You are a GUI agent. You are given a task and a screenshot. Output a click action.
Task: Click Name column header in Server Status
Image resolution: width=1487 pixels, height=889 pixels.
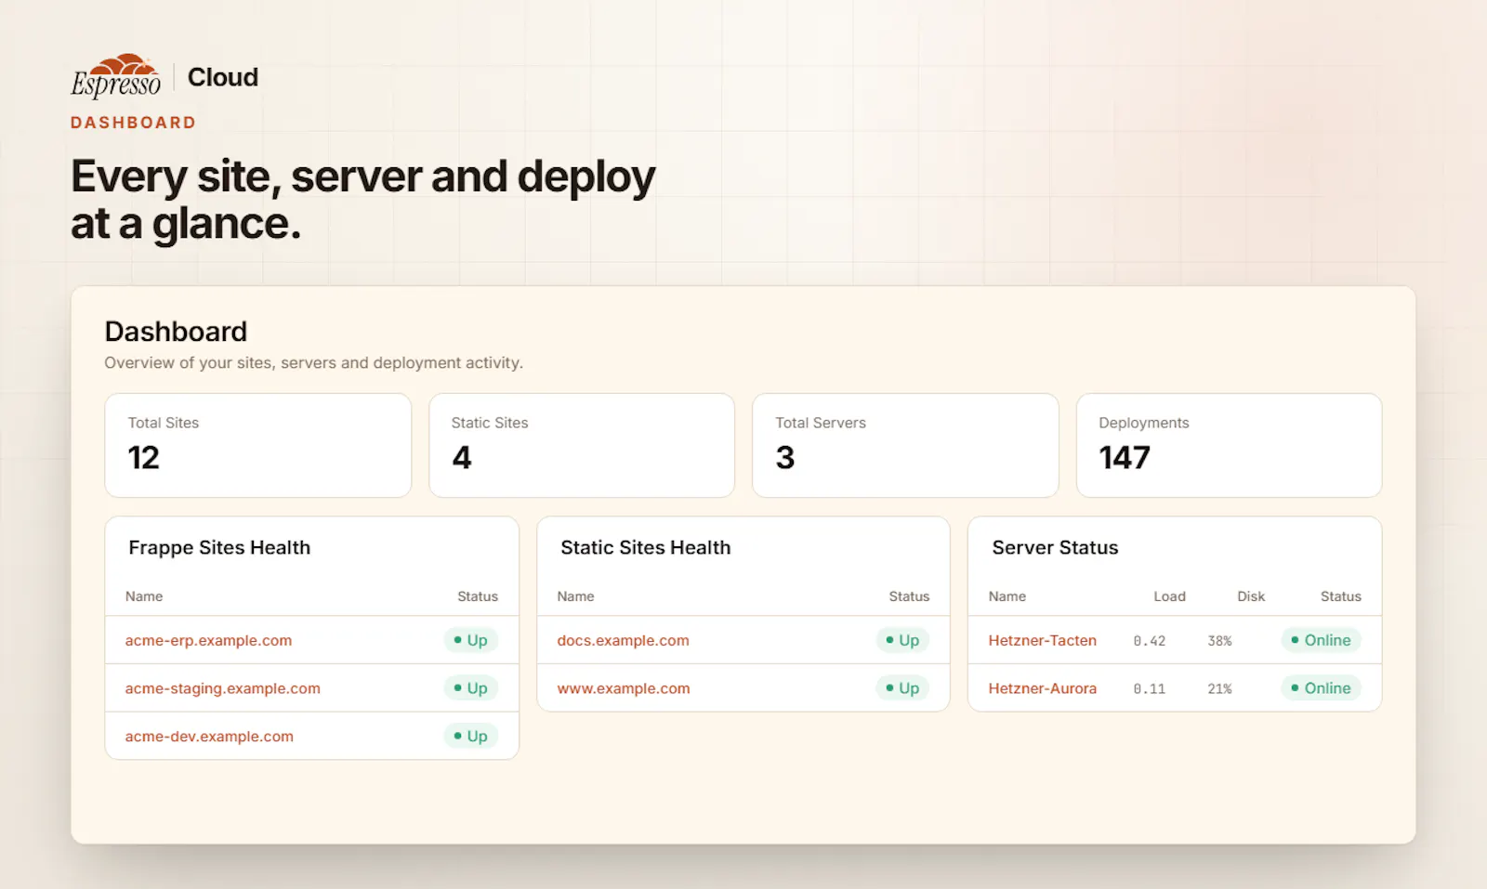1007,596
